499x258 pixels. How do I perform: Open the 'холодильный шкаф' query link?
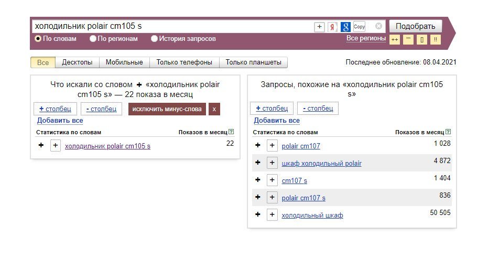coord(312,216)
